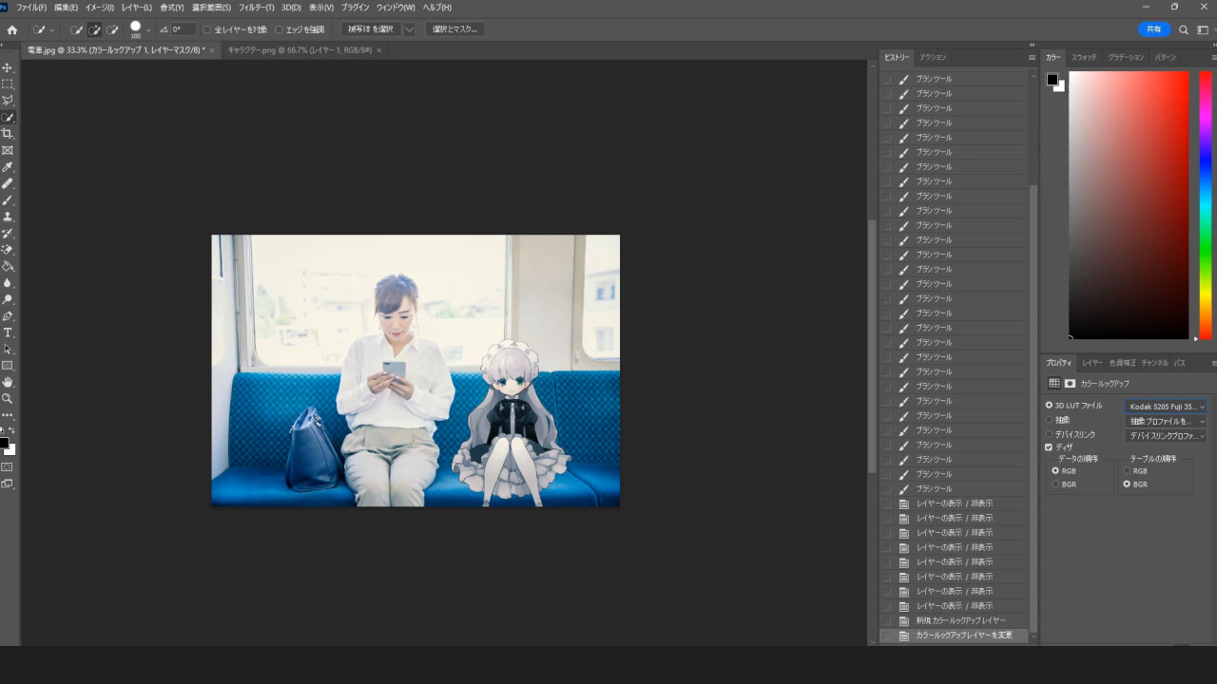Select the Spot Healing Brush tool
1217x684 pixels.
point(8,183)
